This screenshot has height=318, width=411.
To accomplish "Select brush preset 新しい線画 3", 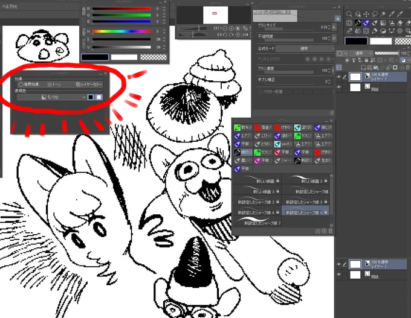I will coord(257,189).
